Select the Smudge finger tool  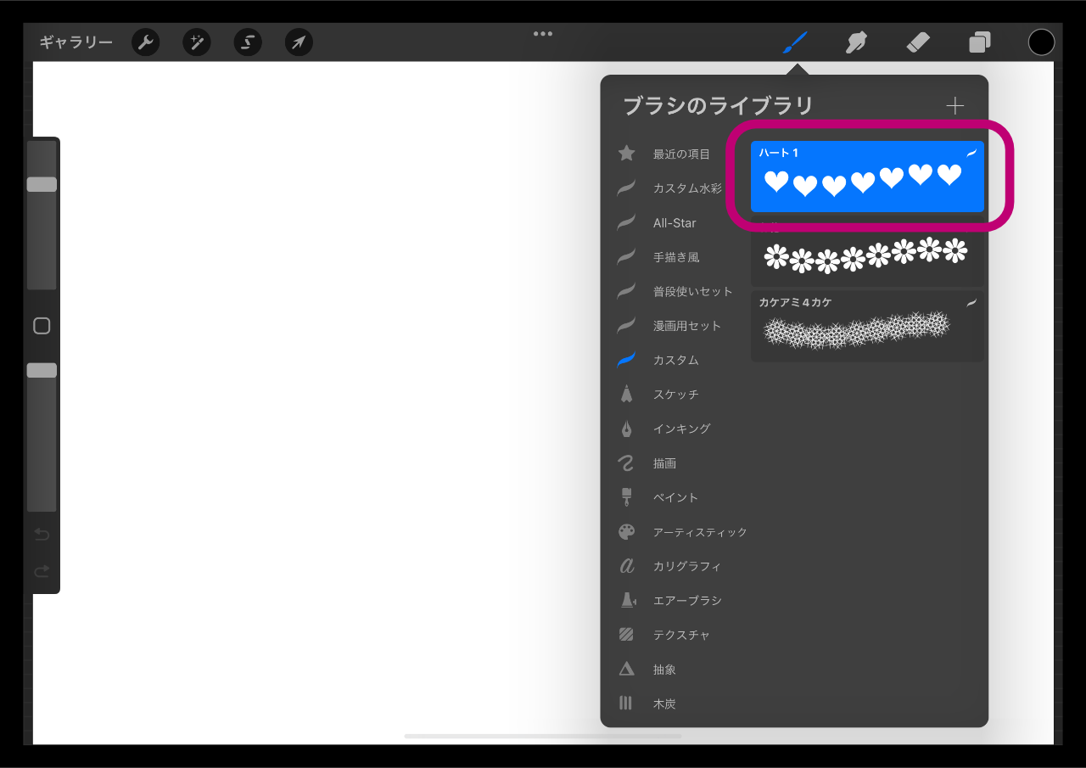pyautogui.click(x=857, y=42)
